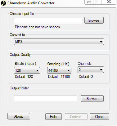Click the Chameleon music note app icon
This screenshot has height=126, width=117.
point(3,3)
